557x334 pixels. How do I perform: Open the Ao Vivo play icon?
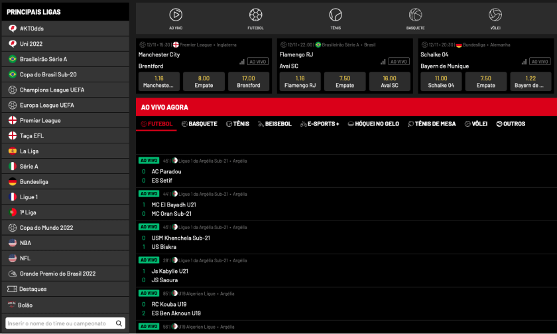pyautogui.click(x=176, y=15)
